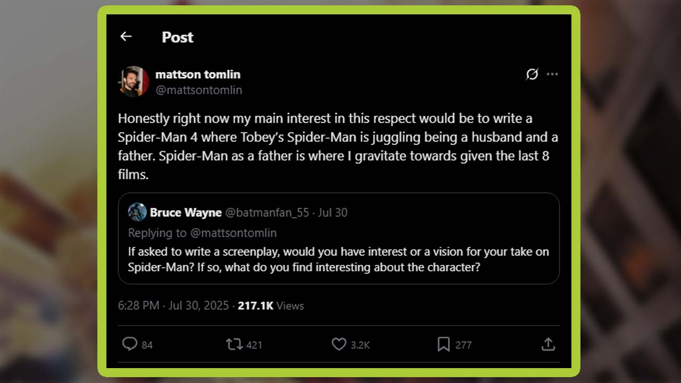Click the mattson tomlin display name
The width and height of the screenshot is (681, 383).
[198, 74]
